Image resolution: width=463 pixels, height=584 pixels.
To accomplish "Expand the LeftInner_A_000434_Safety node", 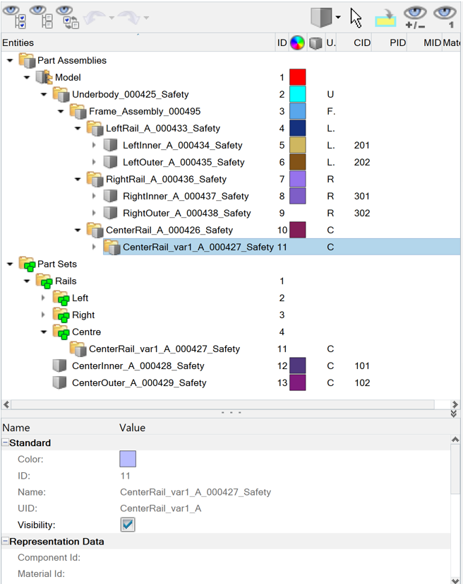I will tap(95, 145).
